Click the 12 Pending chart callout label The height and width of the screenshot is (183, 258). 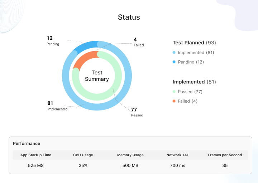point(53,41)
